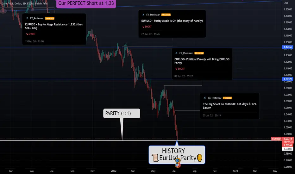295x174 pixels.
Task: Click the 1.06000 tick on the price axis
Action: click(288, 101)
